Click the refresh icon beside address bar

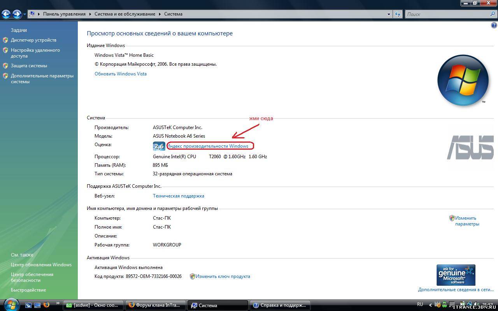pyautogui.click(x=397, y=14)
